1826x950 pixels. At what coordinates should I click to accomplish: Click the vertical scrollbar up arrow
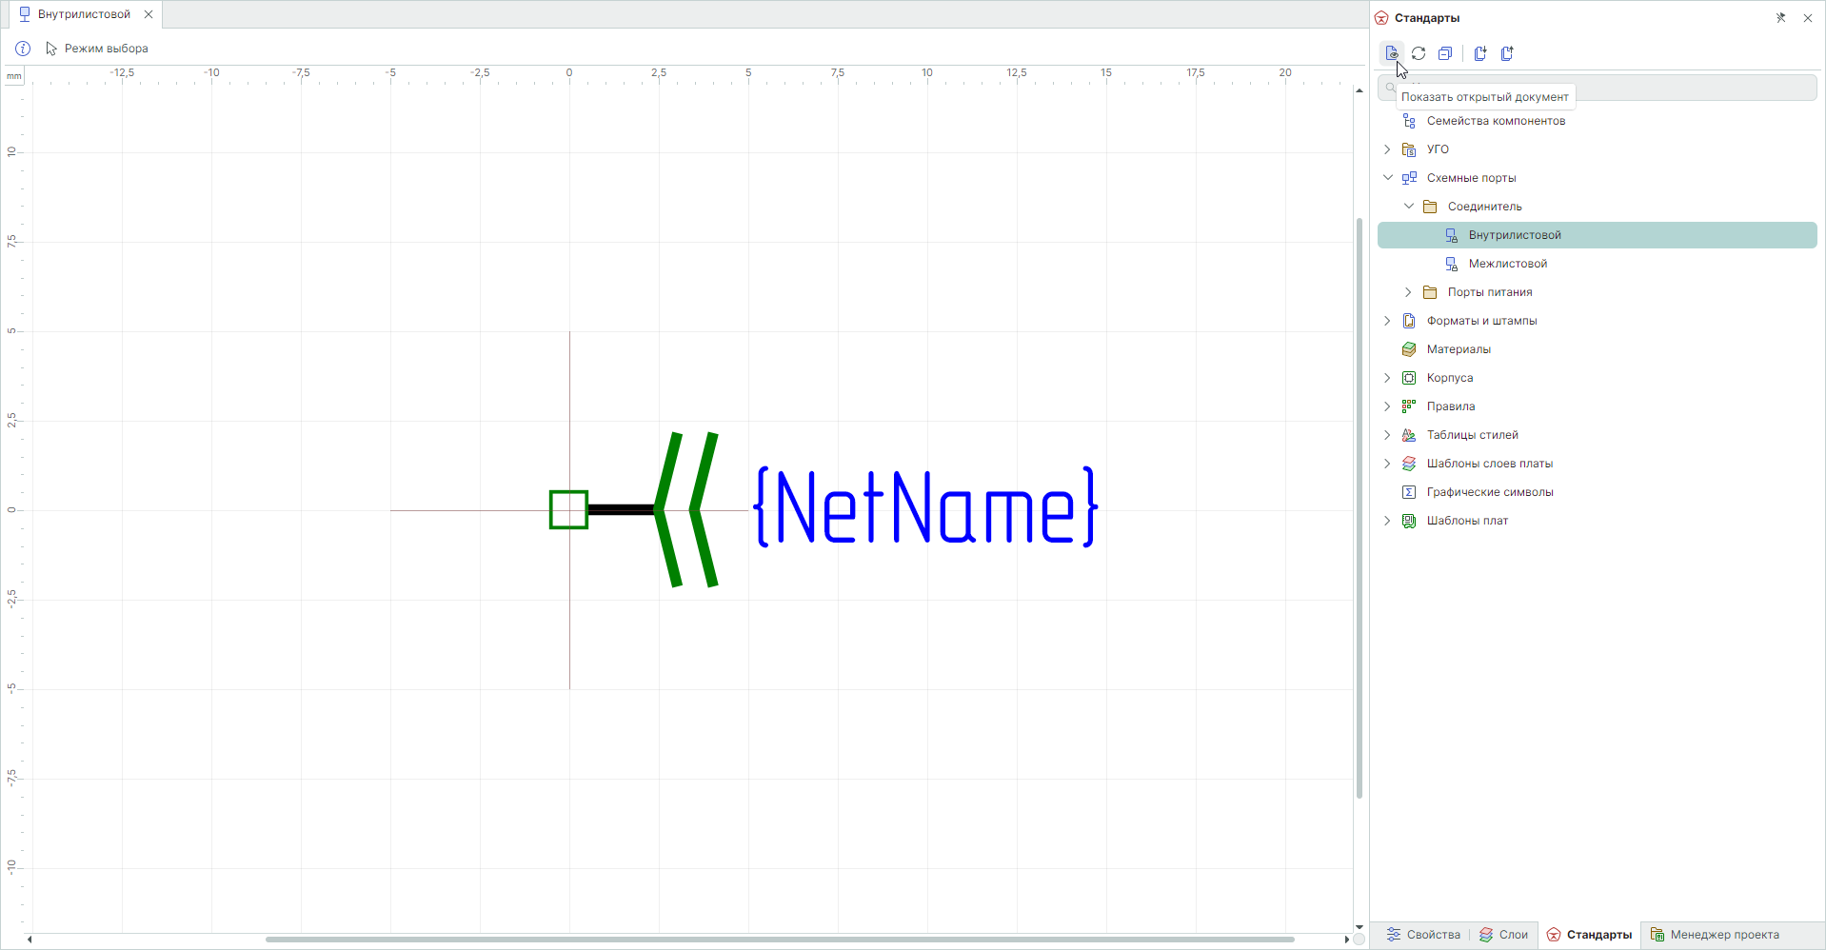[x=1360, y=90]
